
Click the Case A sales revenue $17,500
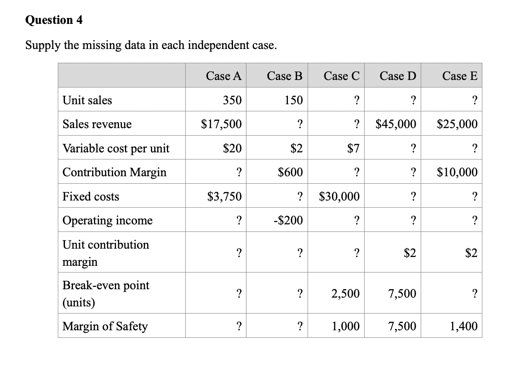pos(221,124)
